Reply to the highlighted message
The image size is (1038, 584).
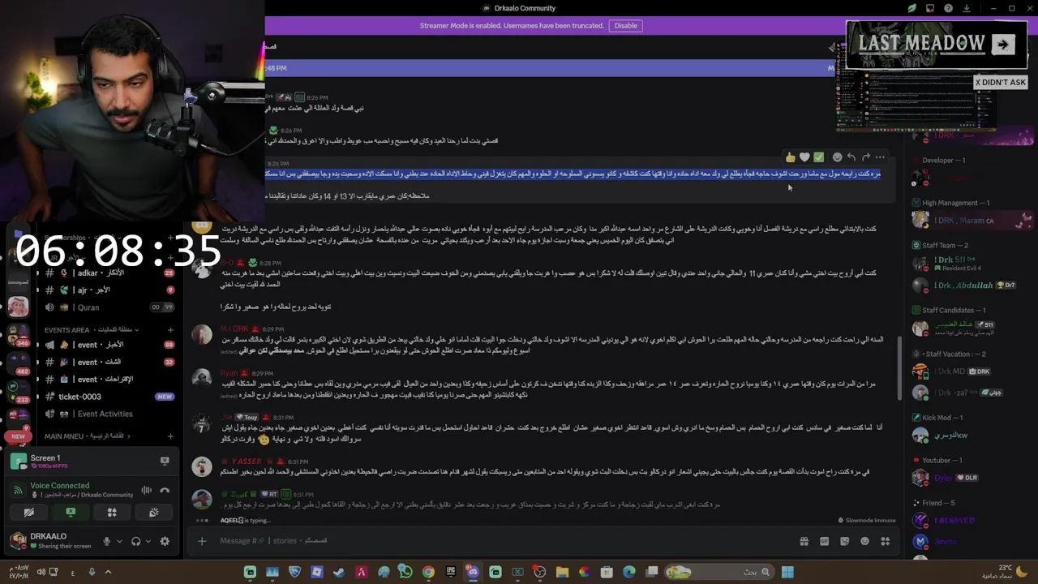pos(851,157)
